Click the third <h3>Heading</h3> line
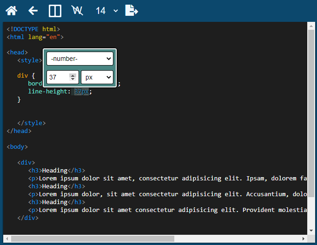 (x=57, y=202)
